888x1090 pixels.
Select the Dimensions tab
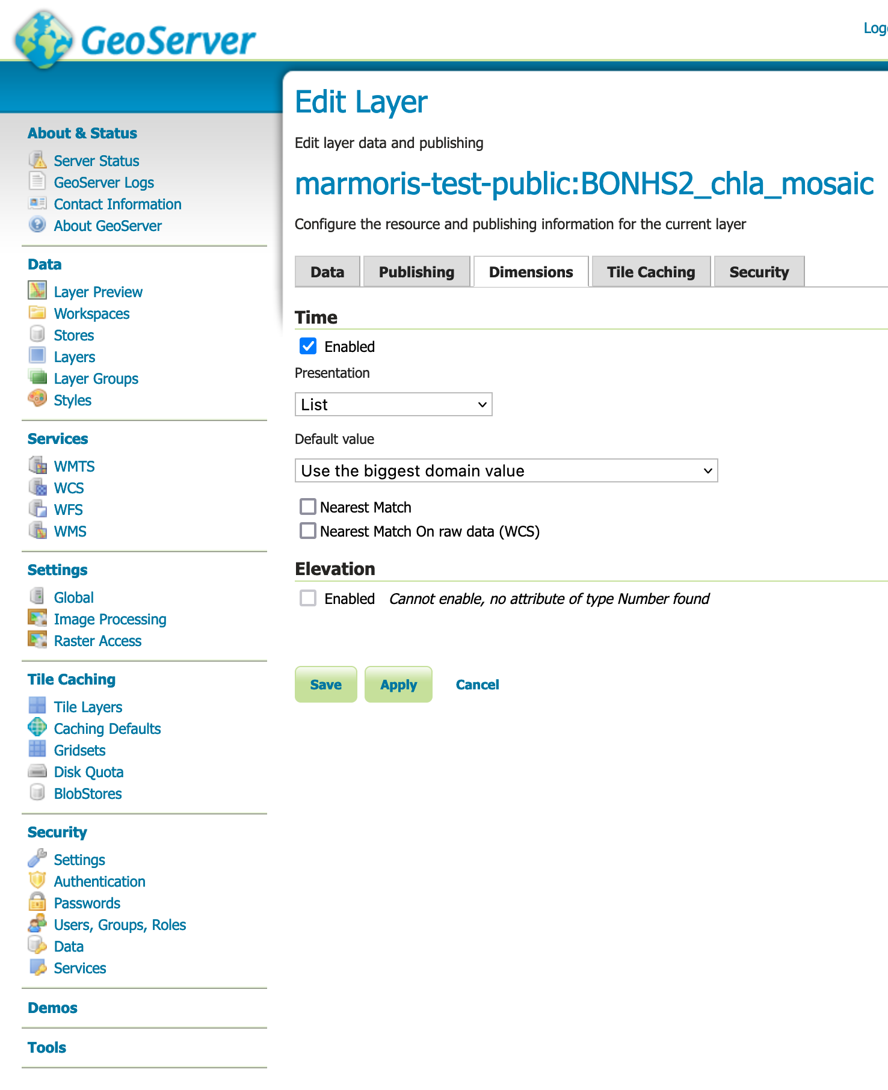tap(531, 272)
